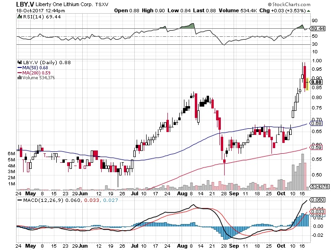
Task: Click the Jun label on the MACD panel date axis
Action: tap(83, 246)
